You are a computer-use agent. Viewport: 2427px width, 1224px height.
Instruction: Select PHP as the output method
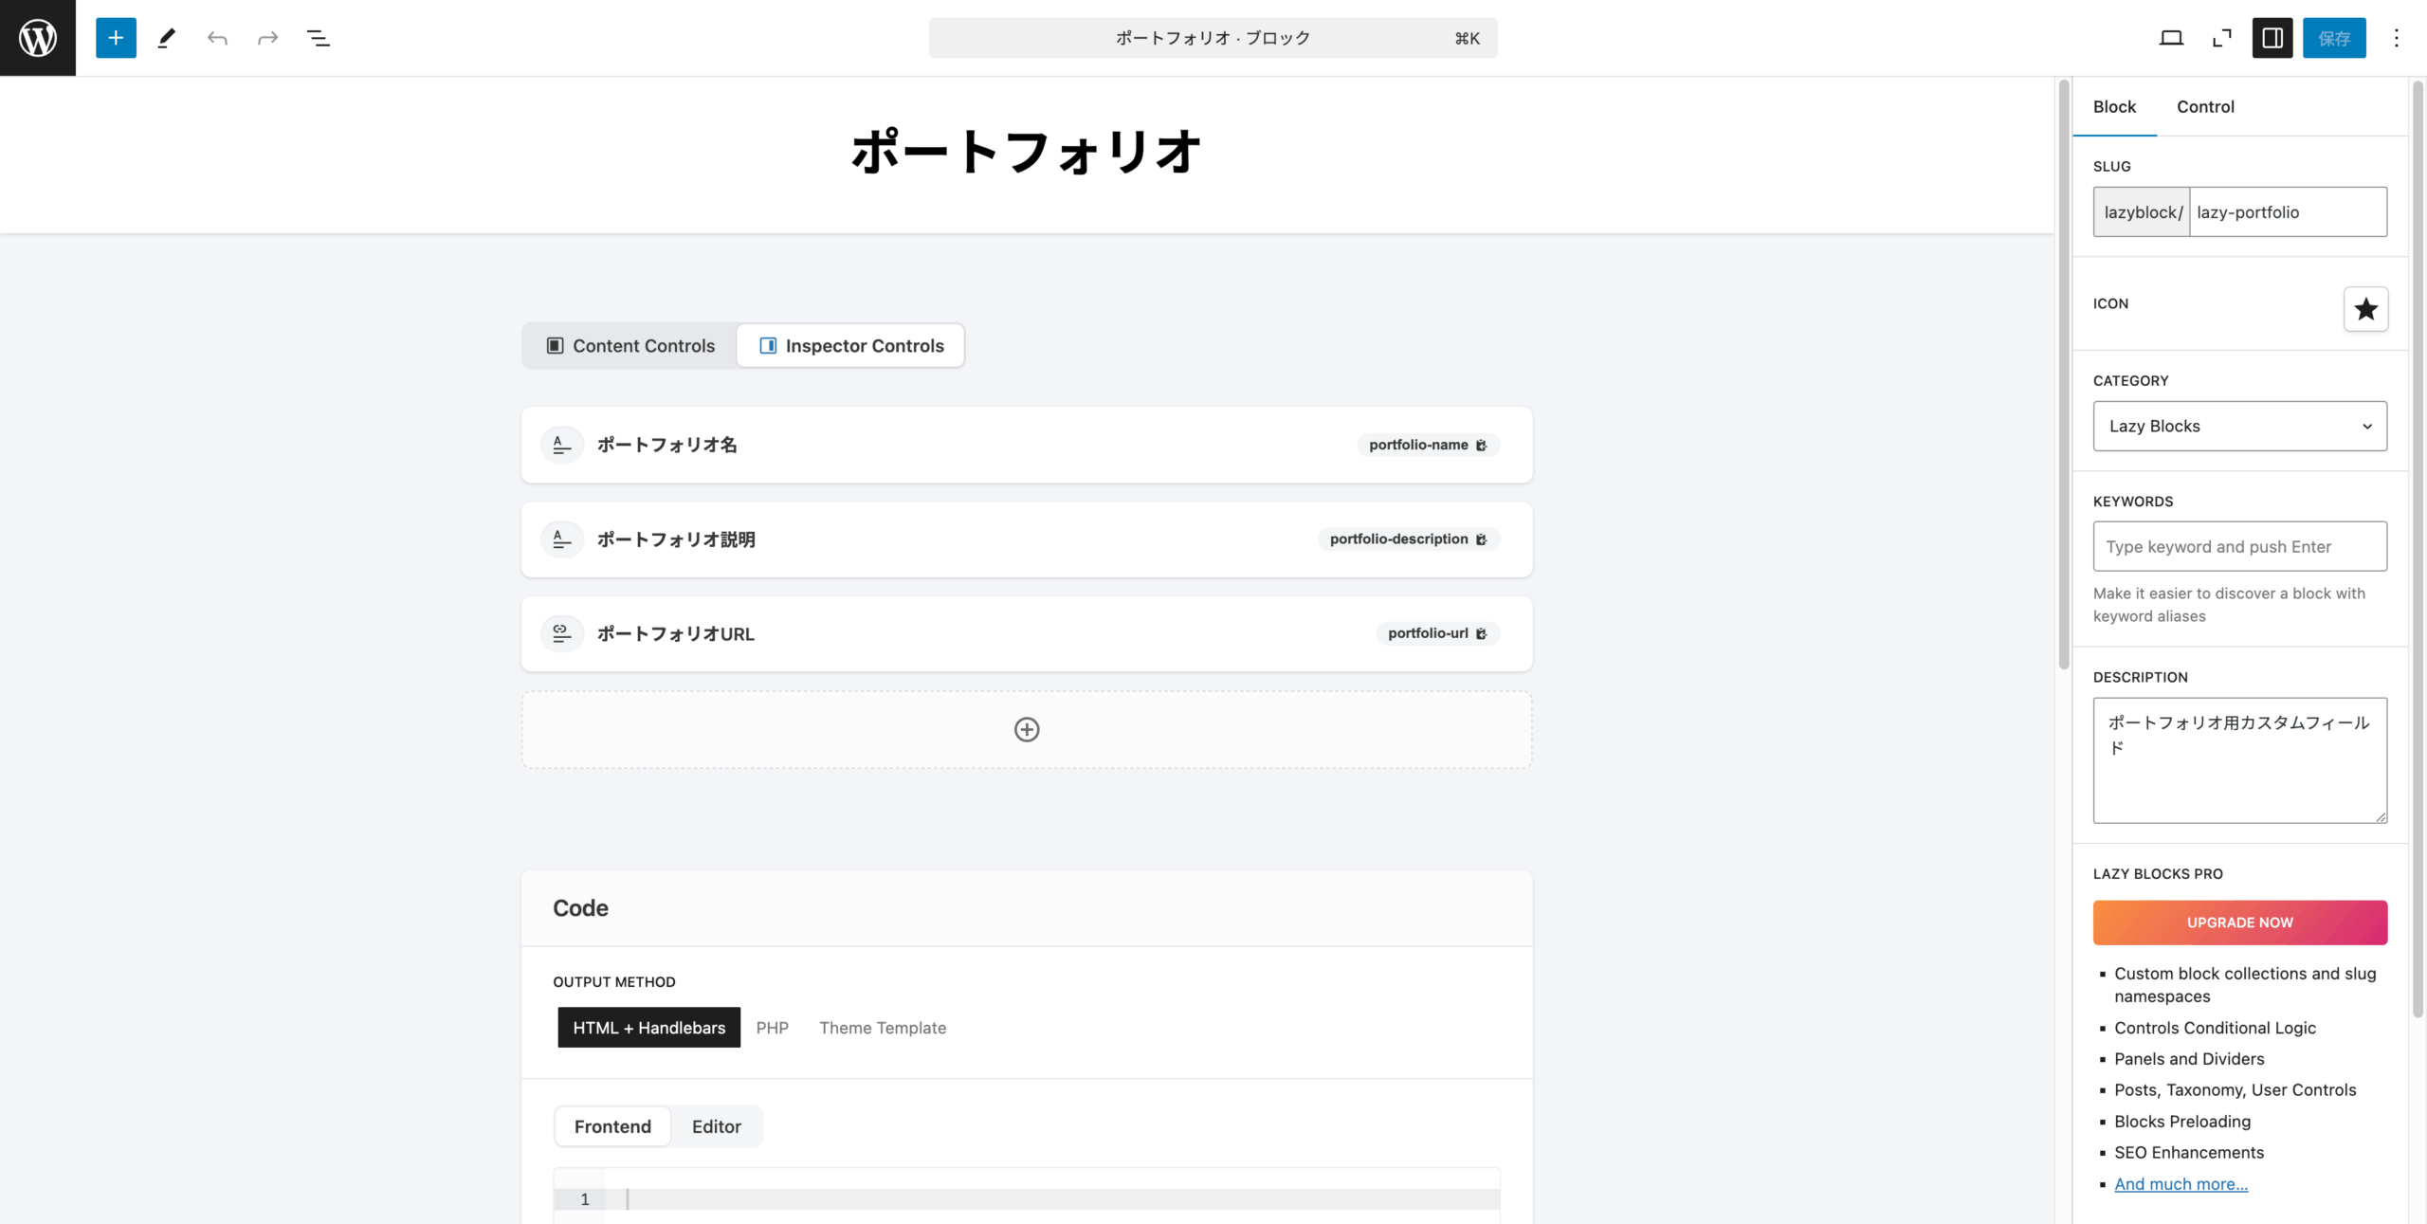773,1027
